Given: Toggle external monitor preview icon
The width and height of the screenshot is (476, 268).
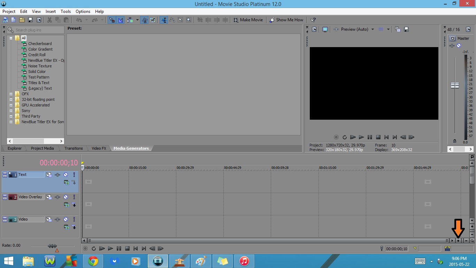Looking at the screenshot, I should (x=325, y=29).
